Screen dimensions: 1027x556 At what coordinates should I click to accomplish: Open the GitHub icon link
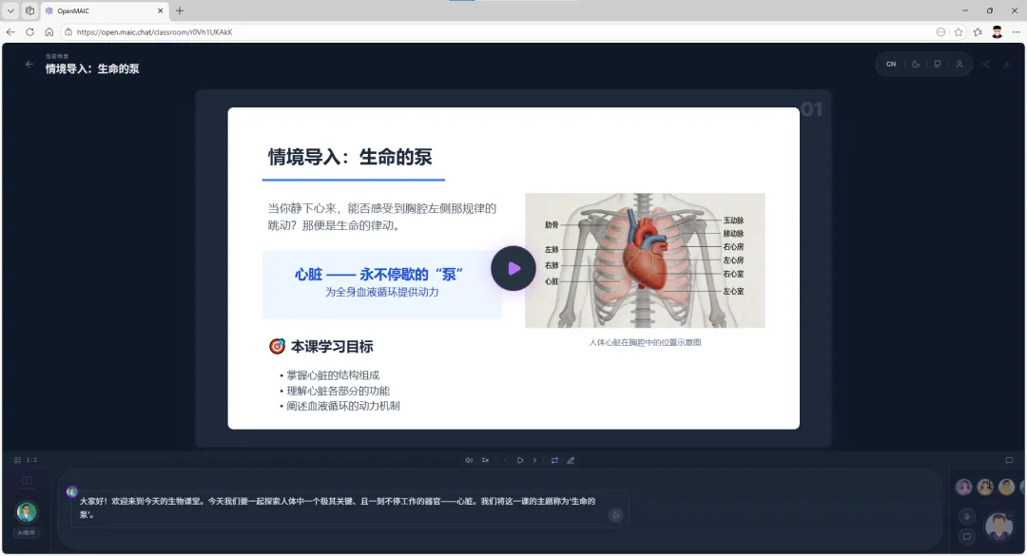938,65
